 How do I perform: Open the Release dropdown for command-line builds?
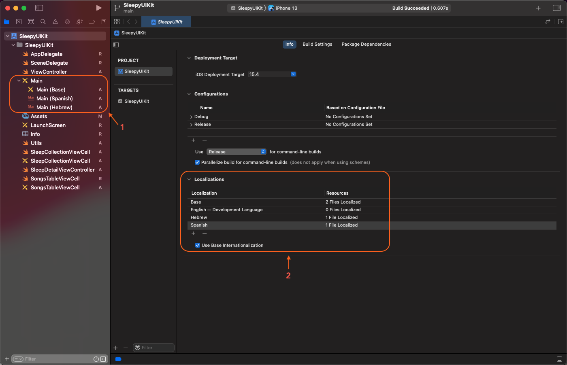click(236, 151)
